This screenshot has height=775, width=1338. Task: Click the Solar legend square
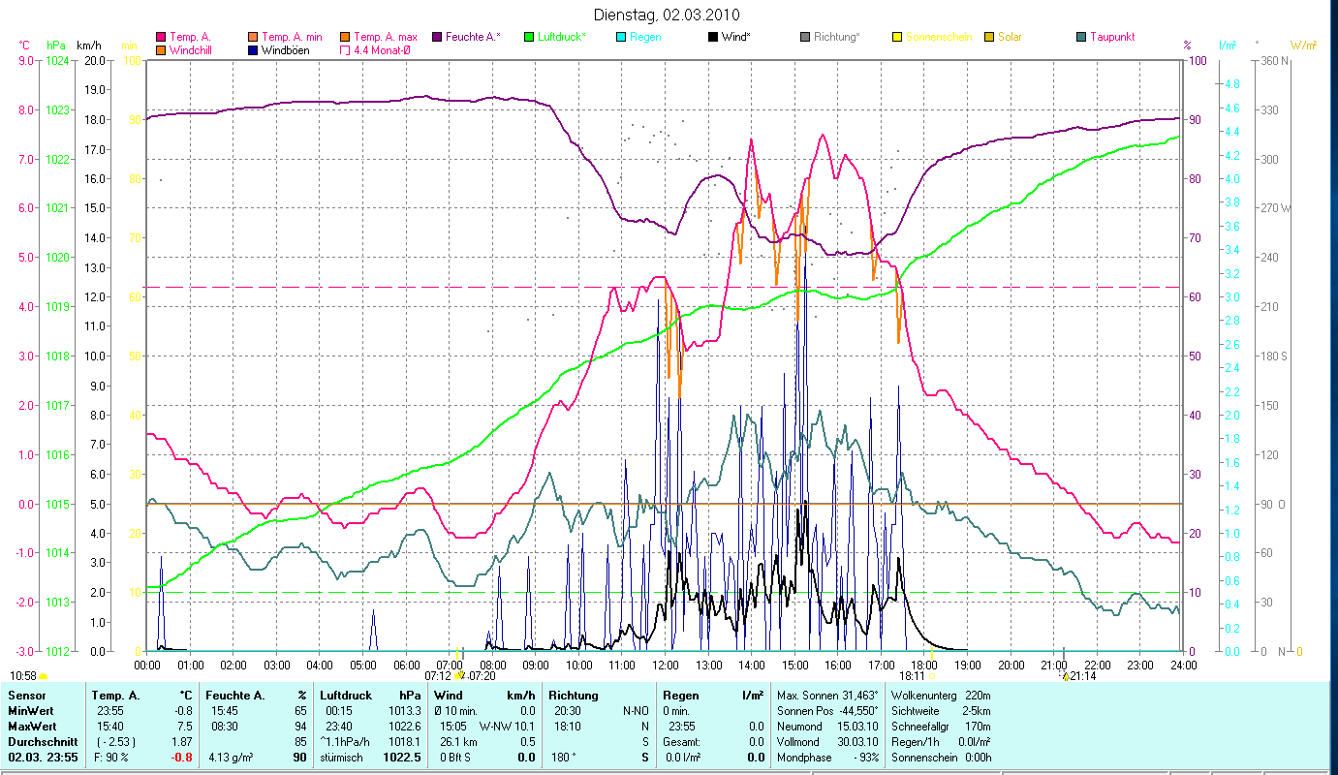coord(989,38)
